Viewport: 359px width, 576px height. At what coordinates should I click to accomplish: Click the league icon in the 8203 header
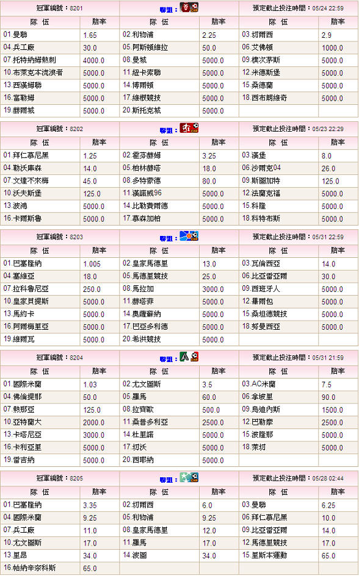click(x=189, y=236)
